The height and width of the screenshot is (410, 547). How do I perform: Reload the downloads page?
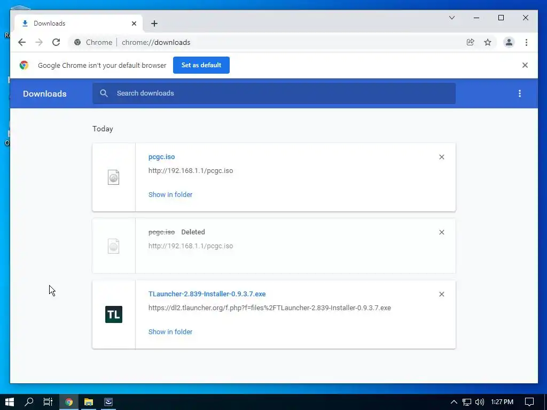pos(56,42)
